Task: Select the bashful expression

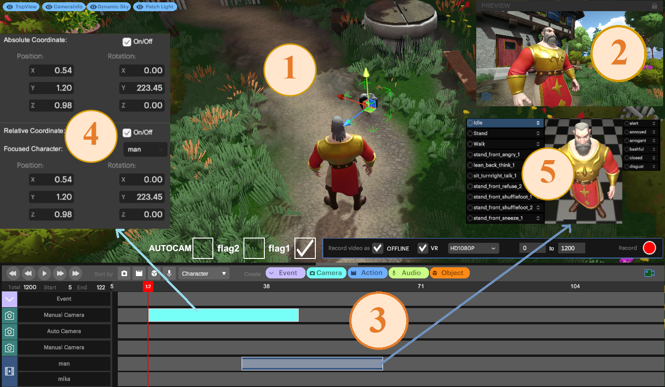Action: (641, 149)
